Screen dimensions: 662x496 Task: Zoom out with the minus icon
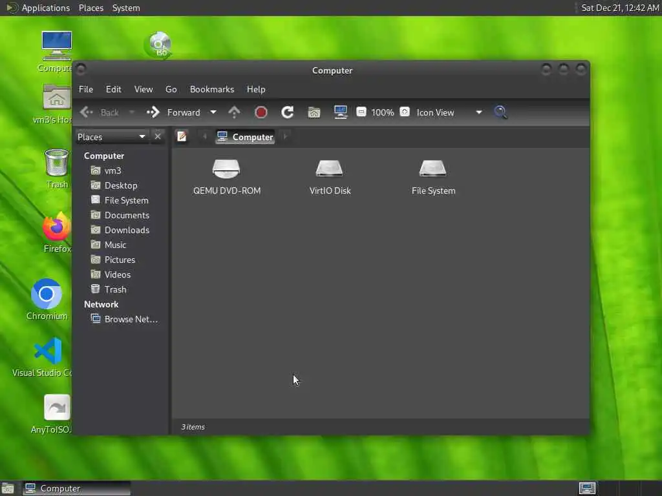(361, 112)
